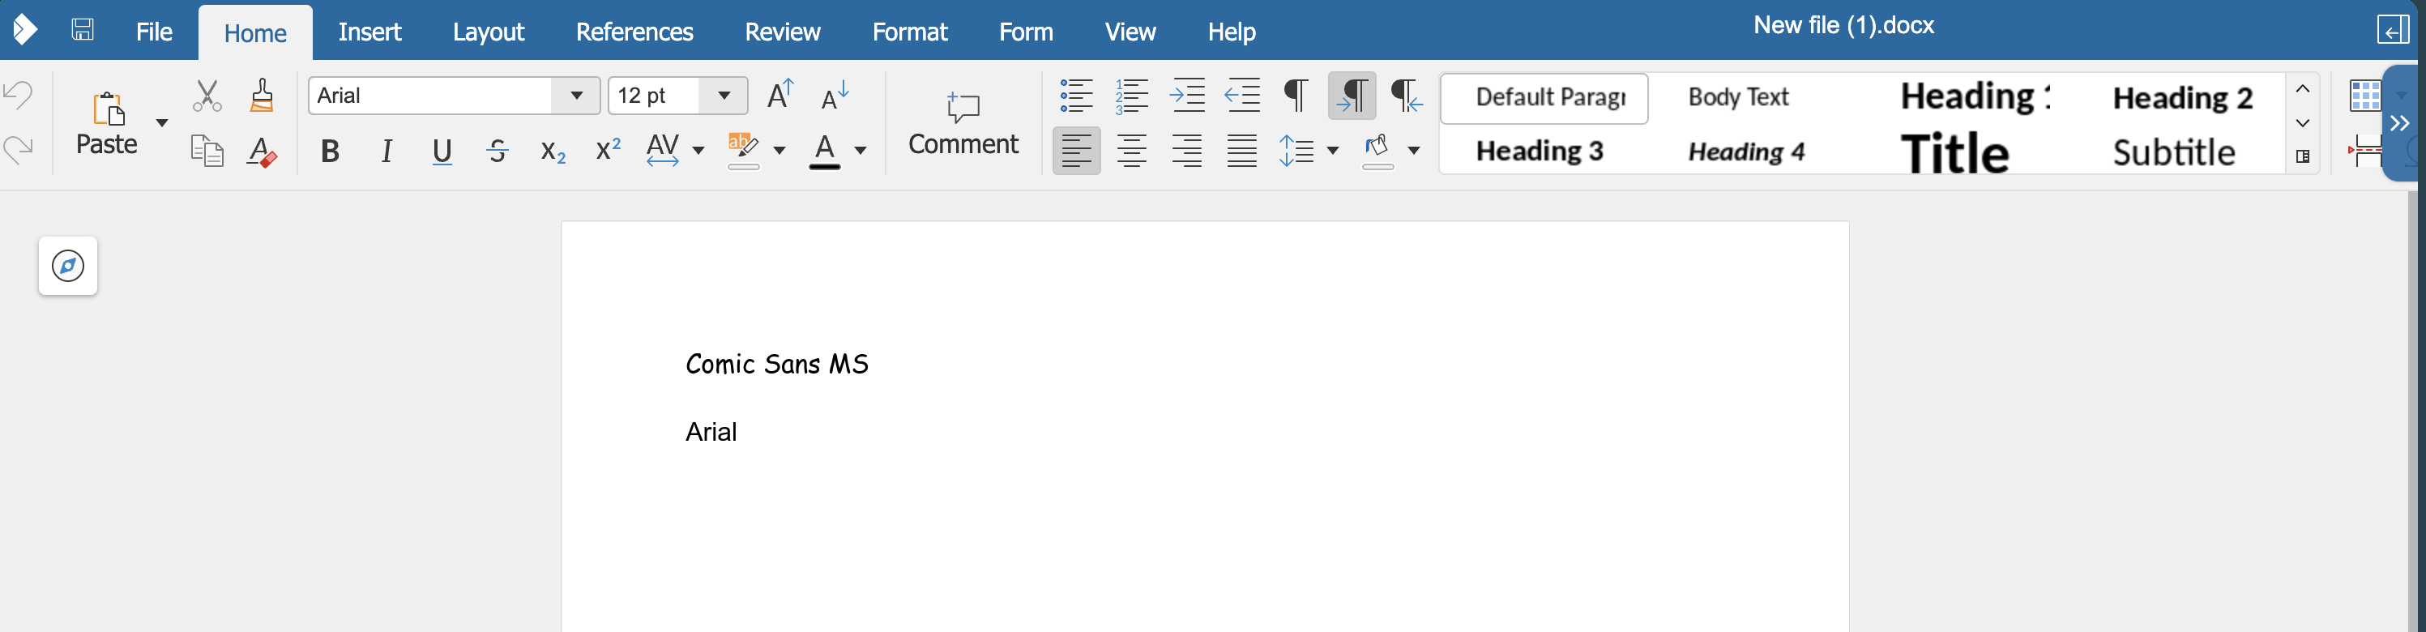
Task: Click the character spacing AV icon
Action: 663,150
